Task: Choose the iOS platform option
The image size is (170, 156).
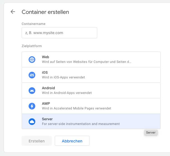Action: click(x=91, y=75)
